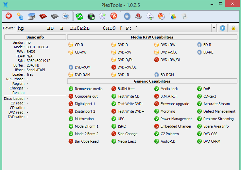Click disc with green arrow icon

[103, 16]
